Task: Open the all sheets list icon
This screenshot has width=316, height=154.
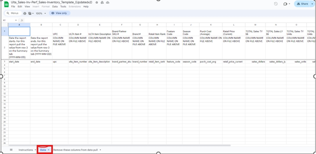Action: 11,149
